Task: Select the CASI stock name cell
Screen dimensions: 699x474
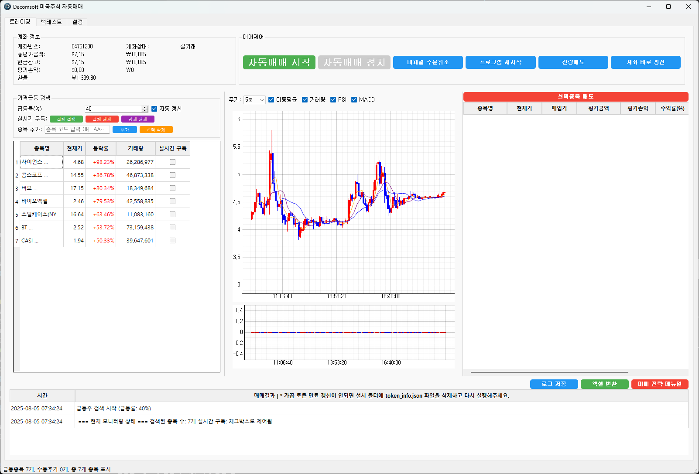Action: pos(41,241)
